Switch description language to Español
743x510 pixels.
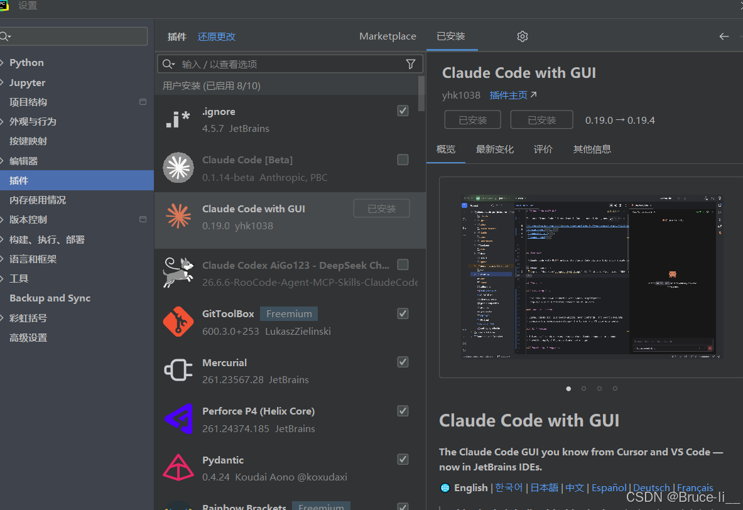click(x=609, y=488)
